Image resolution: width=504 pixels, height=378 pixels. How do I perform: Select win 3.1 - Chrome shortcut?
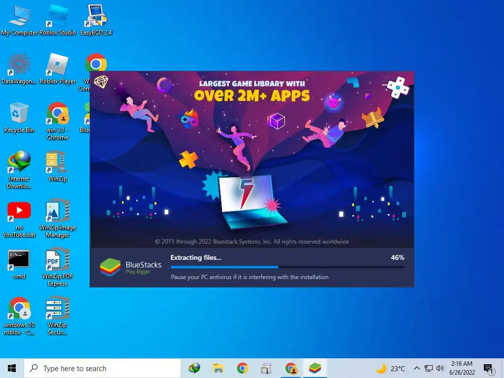click(58, 121)
